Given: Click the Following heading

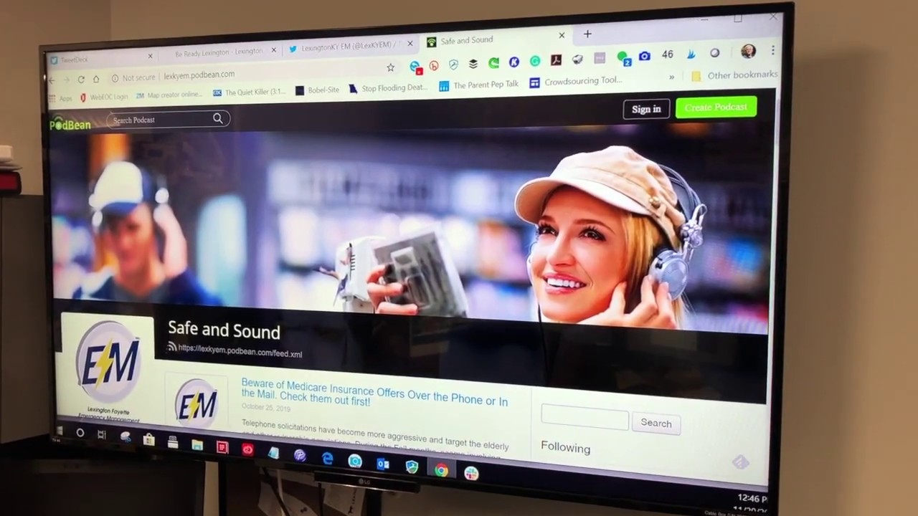Looking at the screenshot, I should [566, 447].
